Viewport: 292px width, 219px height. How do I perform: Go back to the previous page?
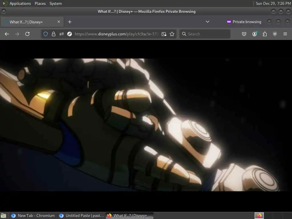pos(7,34)
